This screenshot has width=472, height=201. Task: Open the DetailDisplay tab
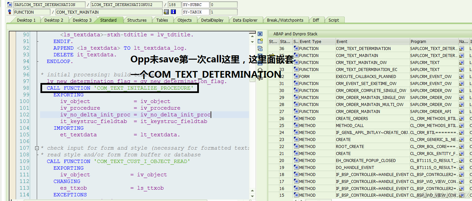[212, 20]
